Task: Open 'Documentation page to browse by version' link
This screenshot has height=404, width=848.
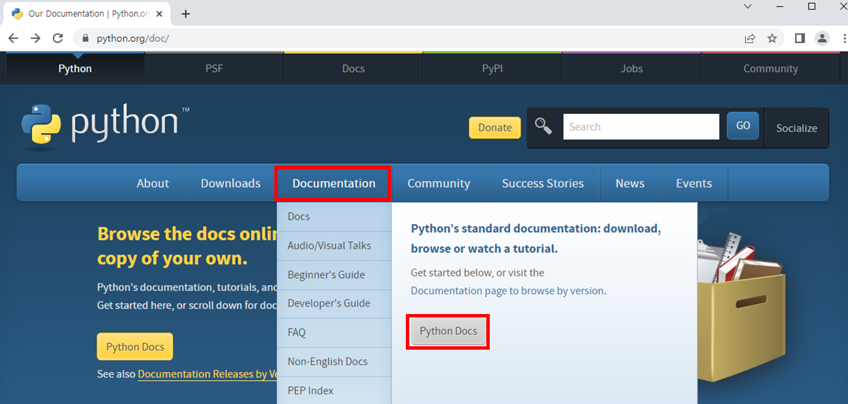Action: tap(507, 291)
